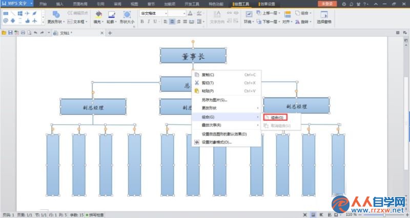Image resolution: width=410 pixels, height=218 pixels.
Task: Apply underline formatting with U
Action: 155,21
